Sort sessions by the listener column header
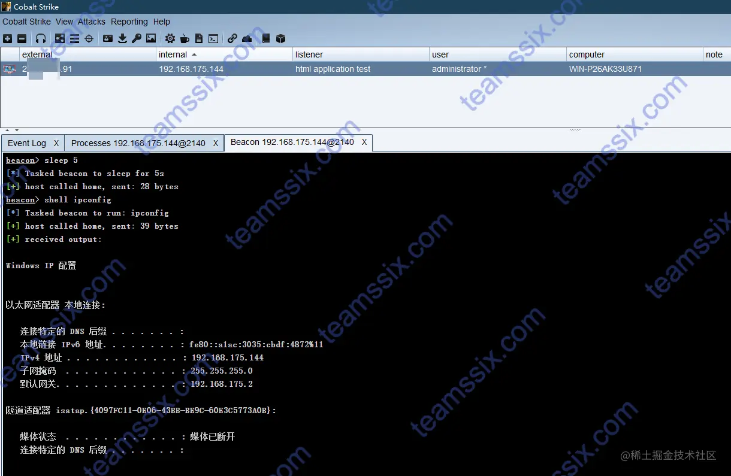731x476 pixels. [x=361, y=54]
